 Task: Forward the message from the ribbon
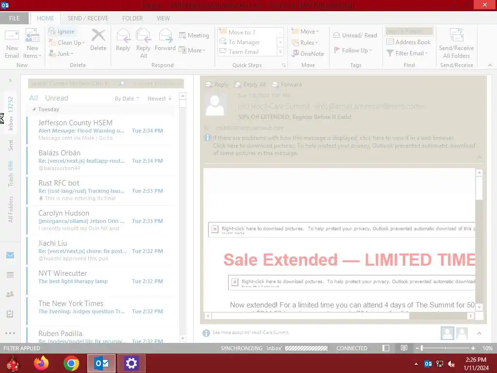click(165, 40)
